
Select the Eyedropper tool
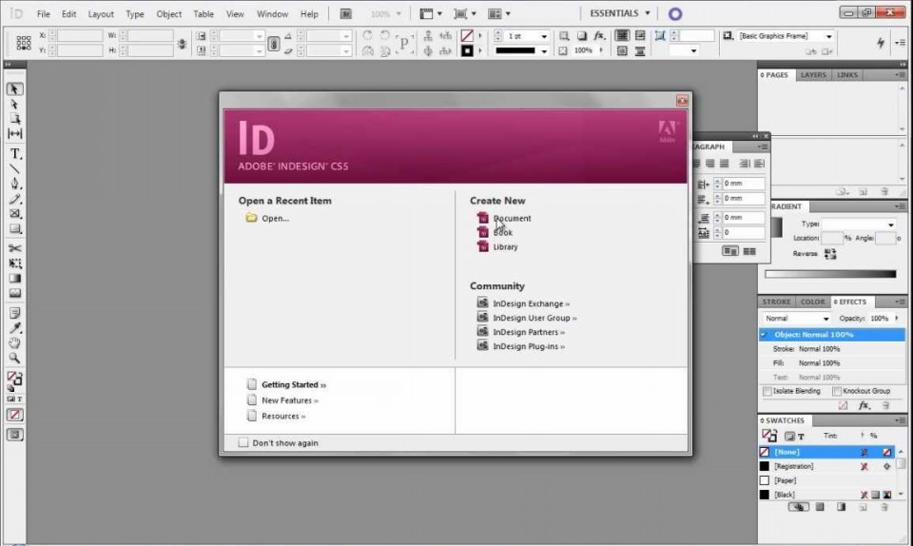coord(14,328)
